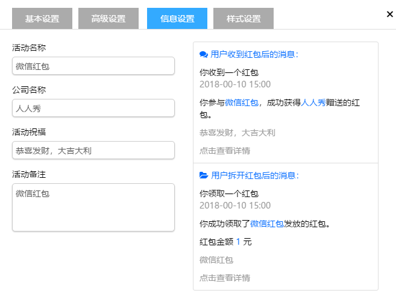This screenshot has height=305, width=396.
Task: Click 恭喜发财，大吉大利 text in preview
Action: (x=237, y=133)
